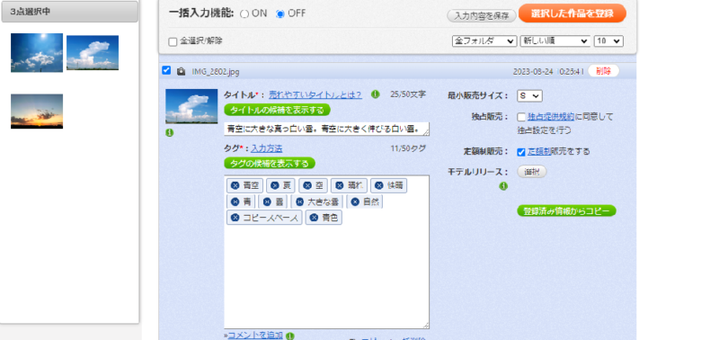The image size is (719, 340).
Task: Change the items-per-page dropdown showing 10
Action: [608, 40]
